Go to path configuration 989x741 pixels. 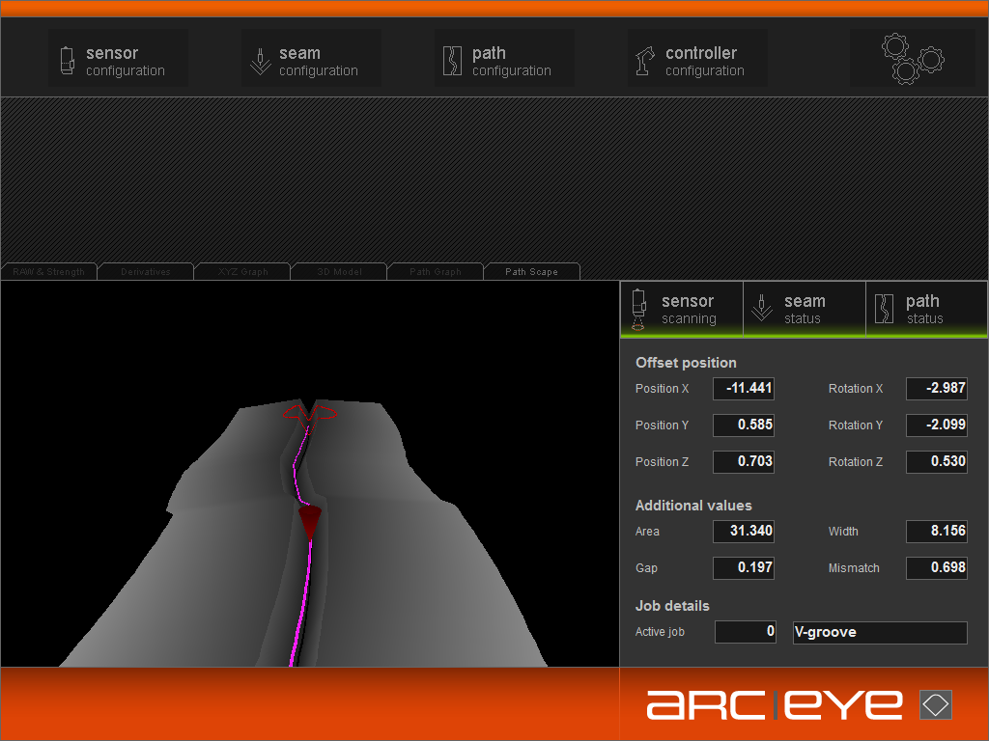tap(504, 60)
